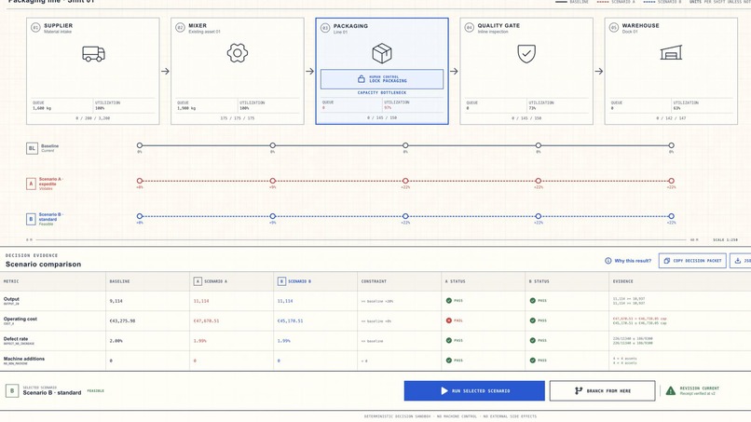The height and width of the screenshot is (422, 751).
Task: Click Scenario B timeline node under Warehouse
Action: coord(671,216)
